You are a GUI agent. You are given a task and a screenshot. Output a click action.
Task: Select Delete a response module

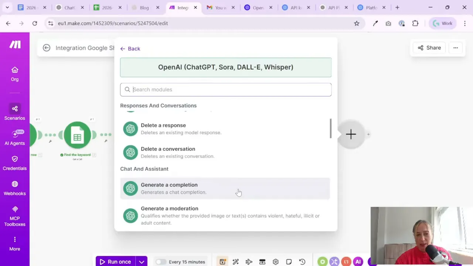(x=225, y=129)
